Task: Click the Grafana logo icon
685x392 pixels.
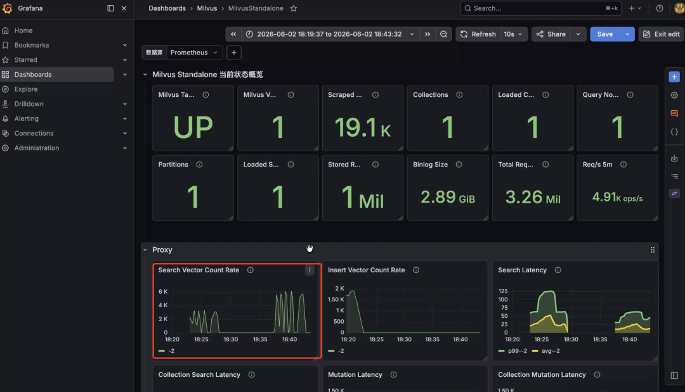Action: pyautogui.click(x=7, y=8)
